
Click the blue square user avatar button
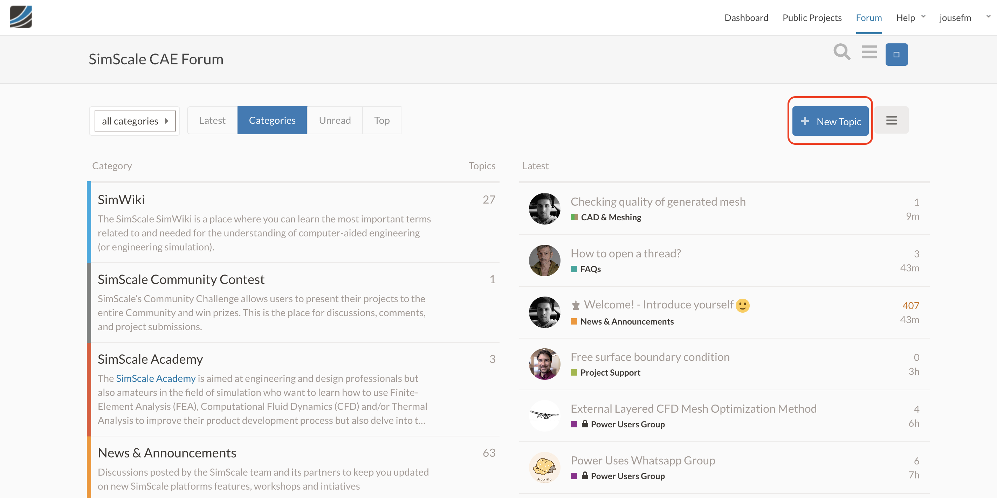point(896,55)
